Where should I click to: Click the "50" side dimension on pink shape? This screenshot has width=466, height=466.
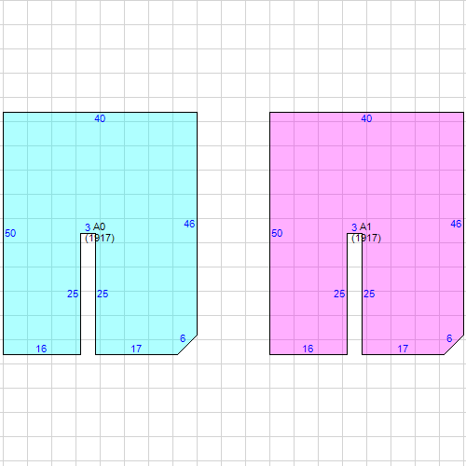point(277,233)
